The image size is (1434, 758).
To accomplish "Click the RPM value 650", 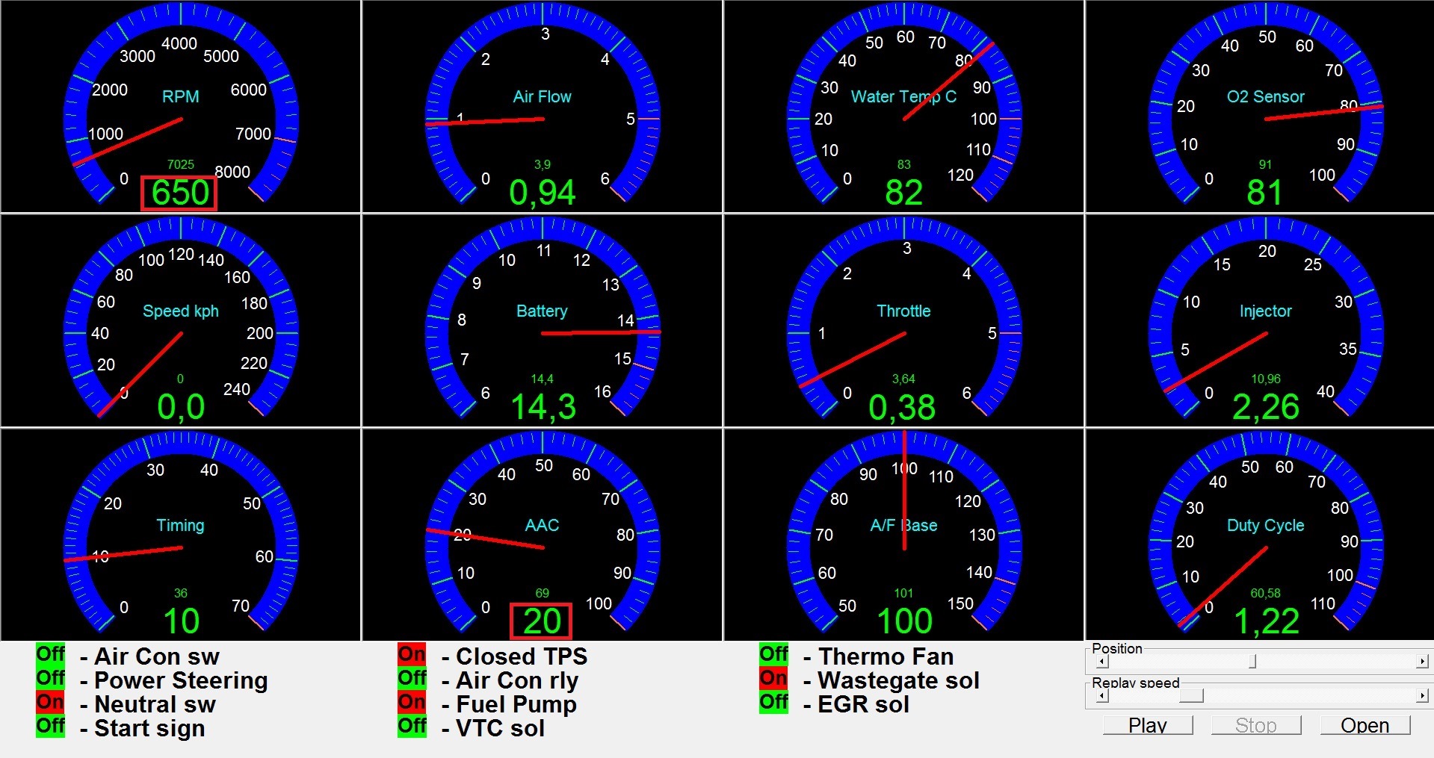I will coord(180,193).
